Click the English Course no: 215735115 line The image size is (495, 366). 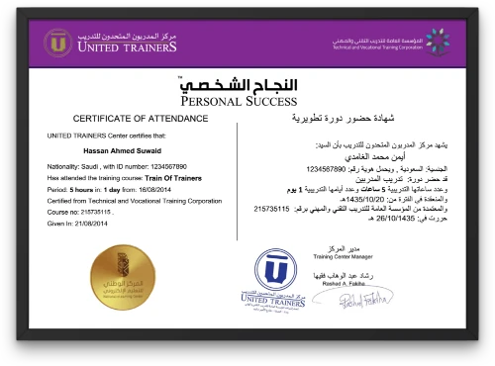[x=80, y=212]
